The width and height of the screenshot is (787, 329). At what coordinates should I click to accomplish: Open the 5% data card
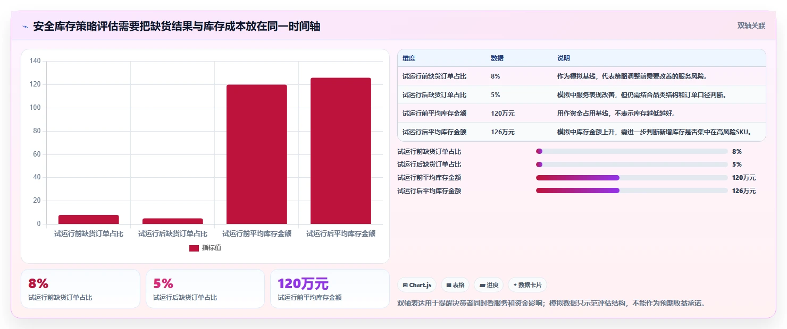pos(205,289)
